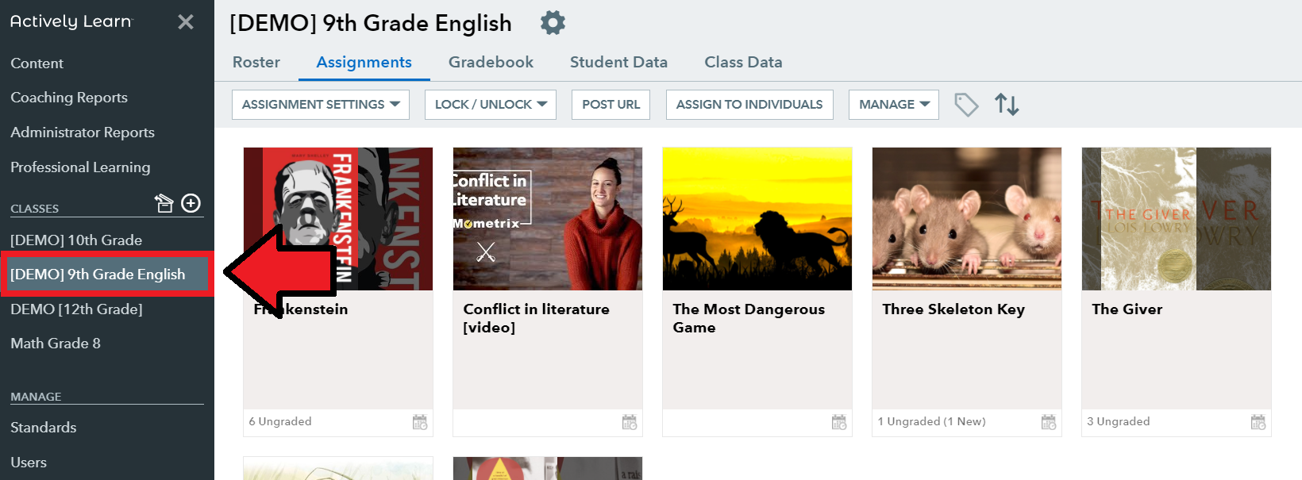Close the Actively Learn sidebar

click(x=186, y=21)
